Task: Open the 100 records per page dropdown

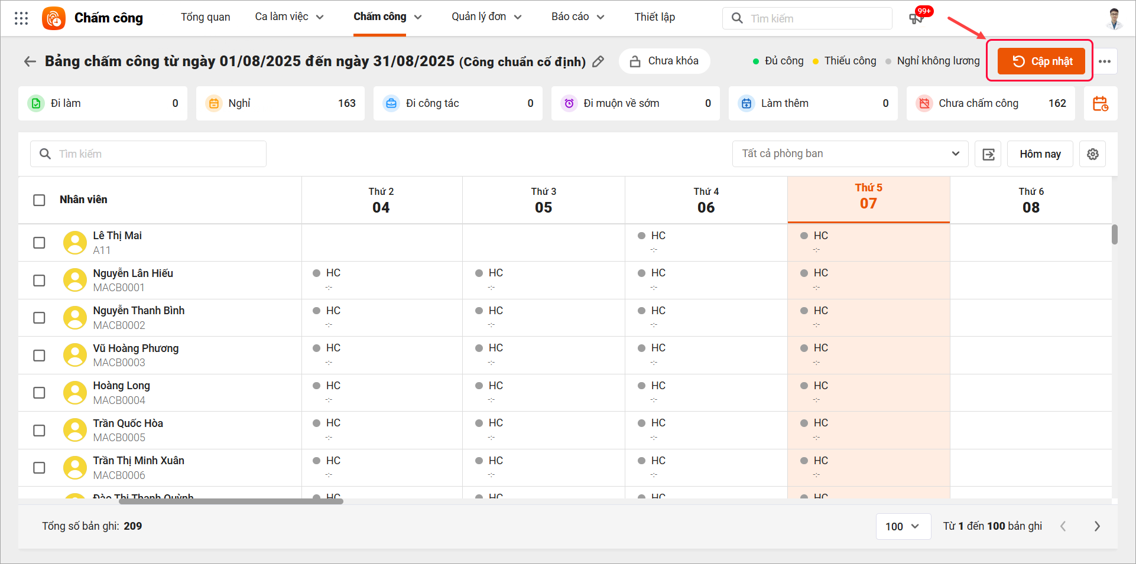Action: (x=901, y=526)
